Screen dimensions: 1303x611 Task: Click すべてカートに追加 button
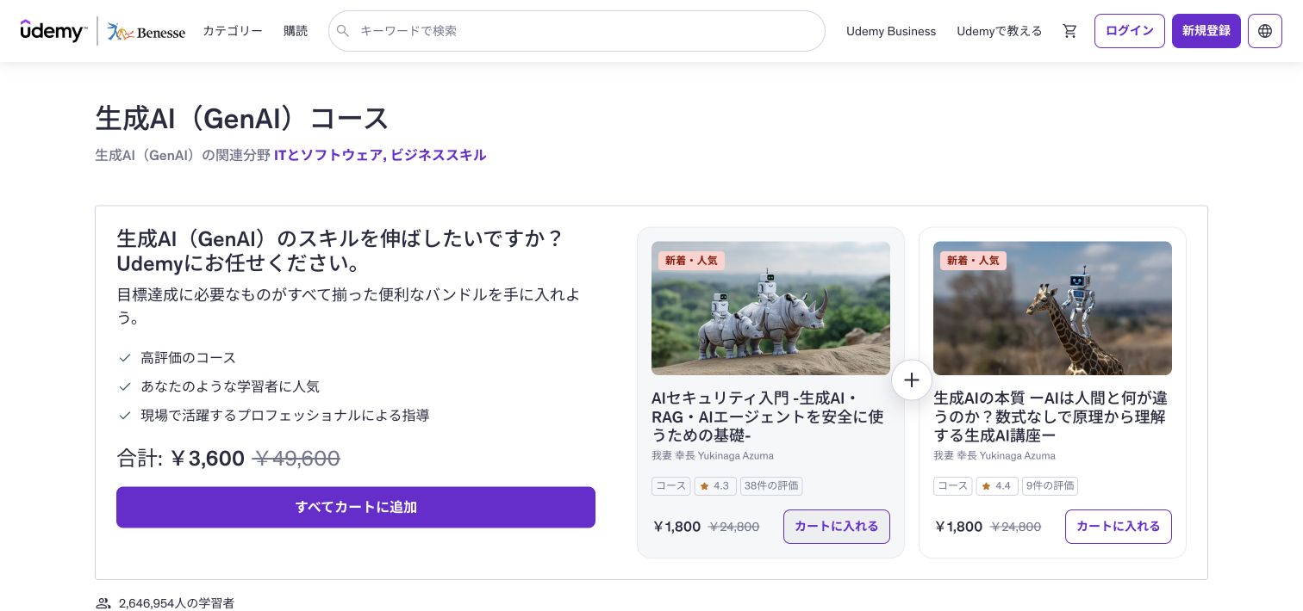coord(356,507)
